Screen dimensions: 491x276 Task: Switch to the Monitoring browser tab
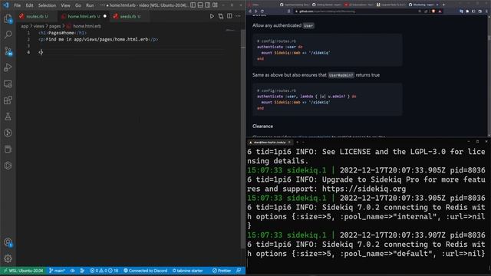pyautogui.click(x=423, y=5)
